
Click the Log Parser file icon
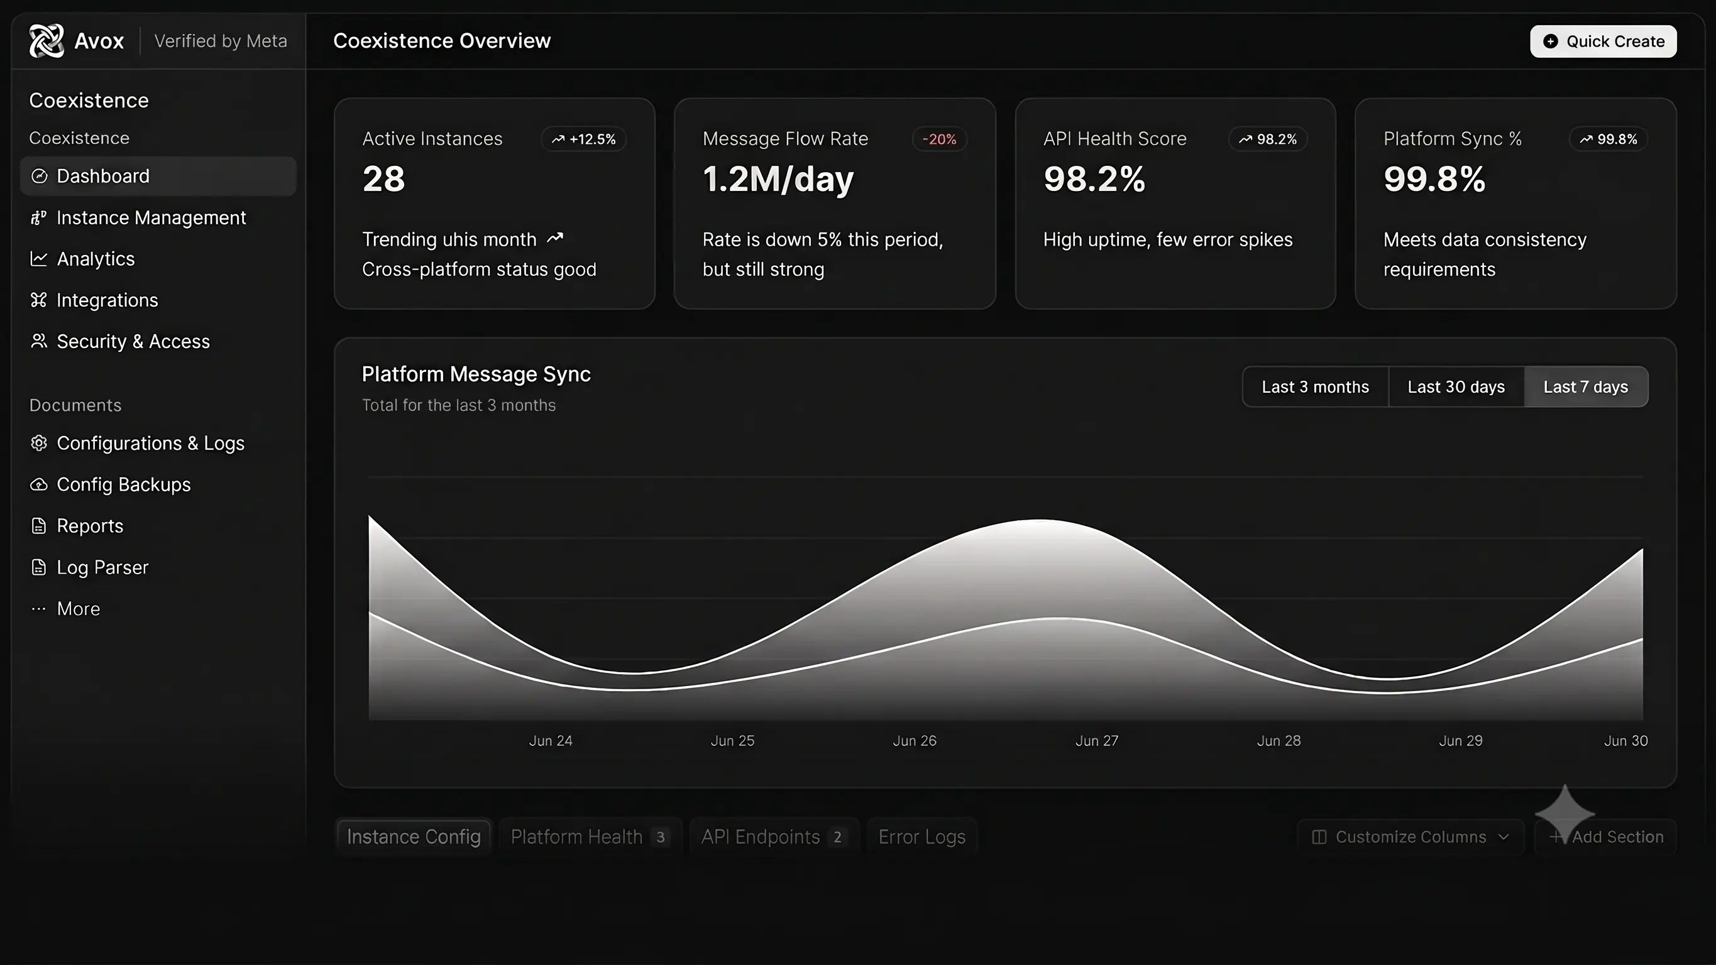[38, 567]
